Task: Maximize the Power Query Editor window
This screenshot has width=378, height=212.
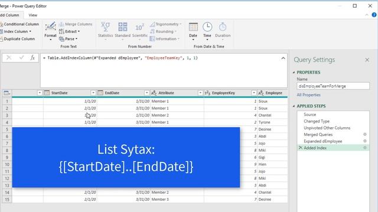Action: click(355, 6)
